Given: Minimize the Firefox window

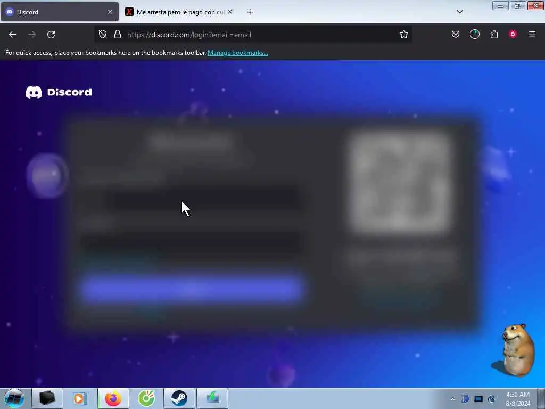Looking at the screenshot, I should click(x=500, y=6).
